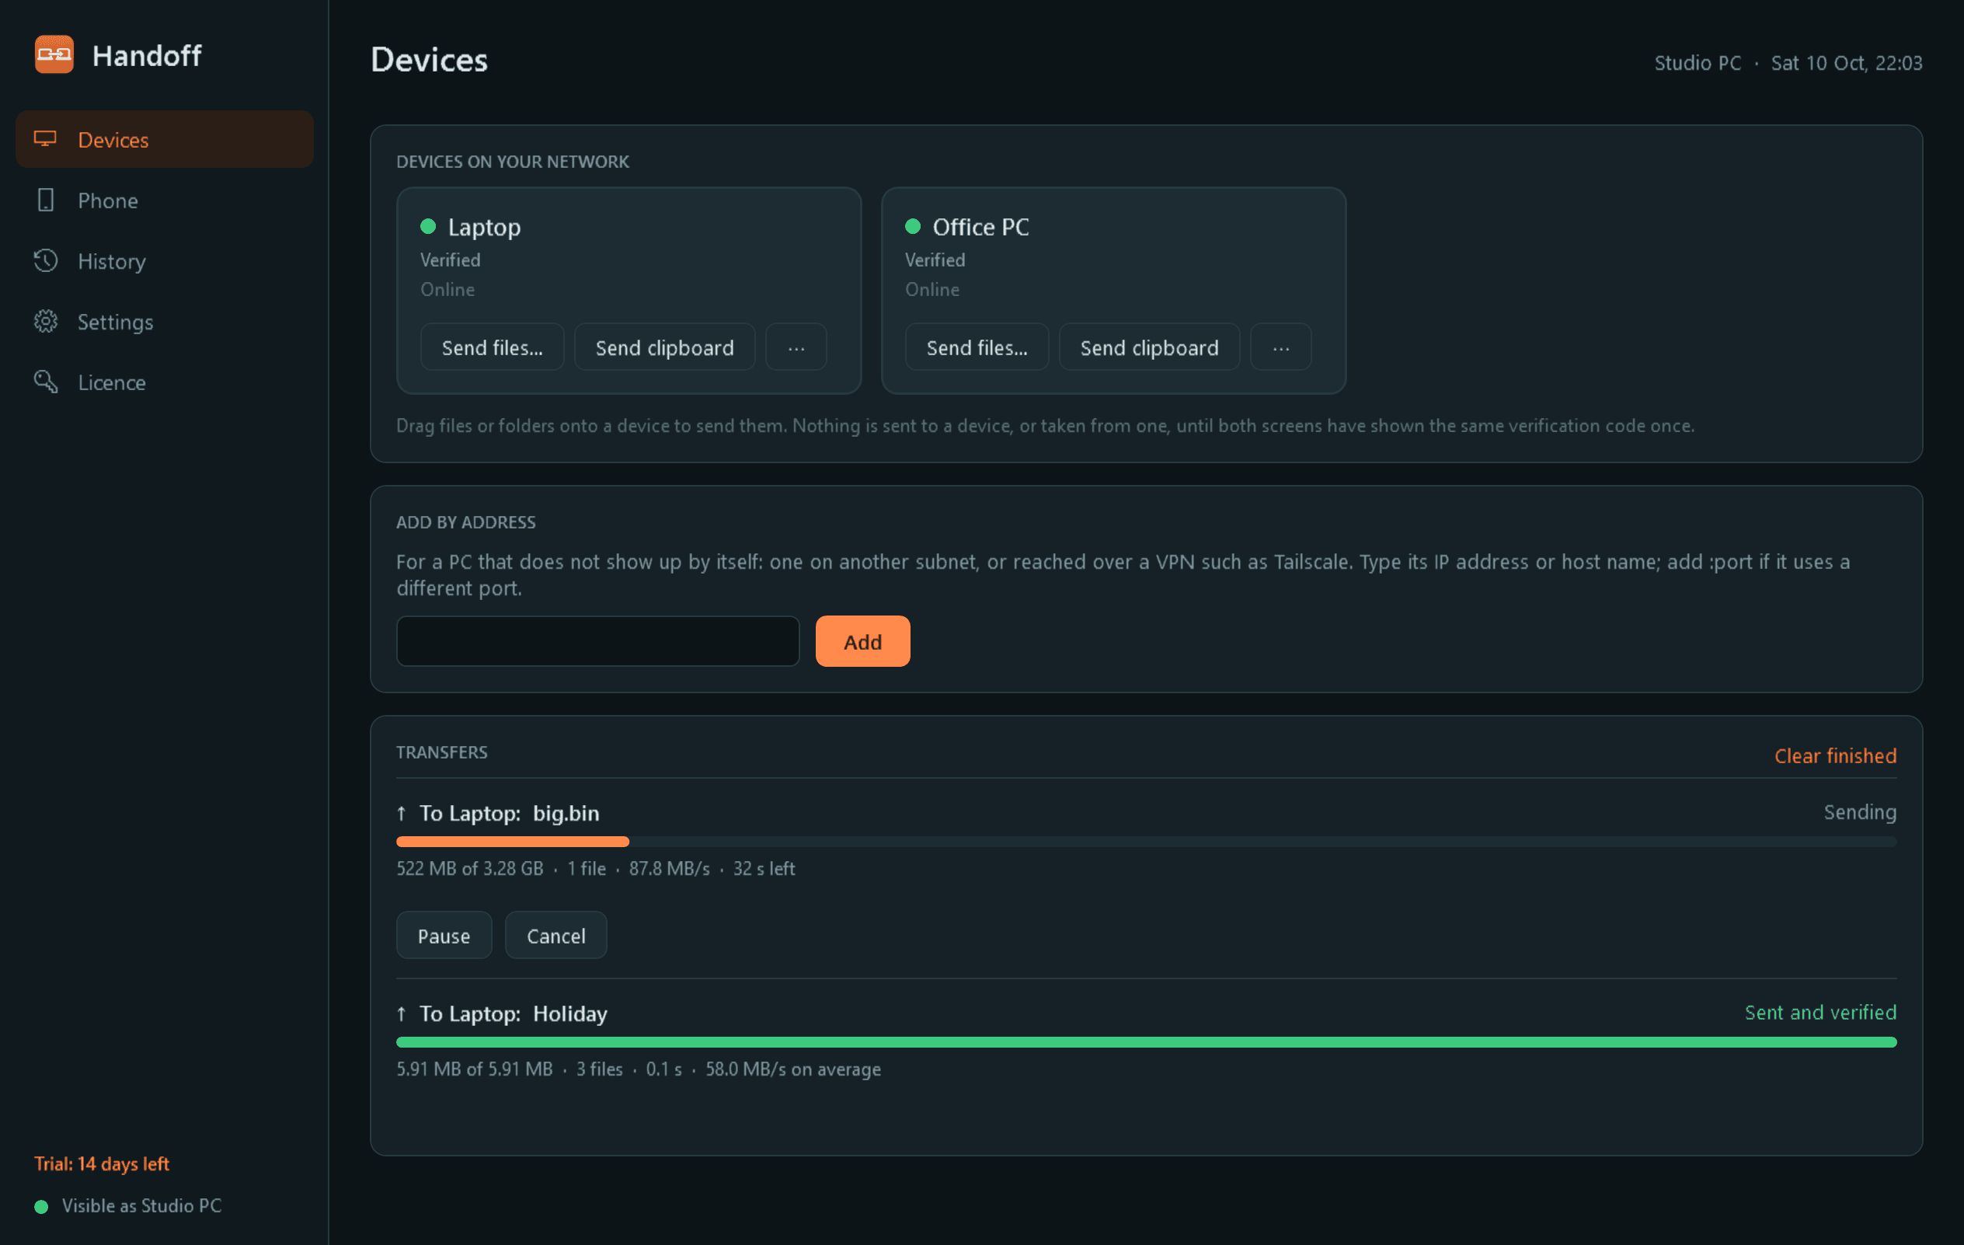The image size is (1964, 1245).
Task: Click the History clock icon
Action: tap(46, 260)
